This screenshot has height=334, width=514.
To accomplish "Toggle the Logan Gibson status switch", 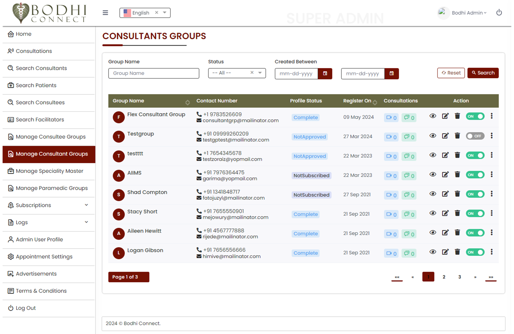I will coord(475,252).
